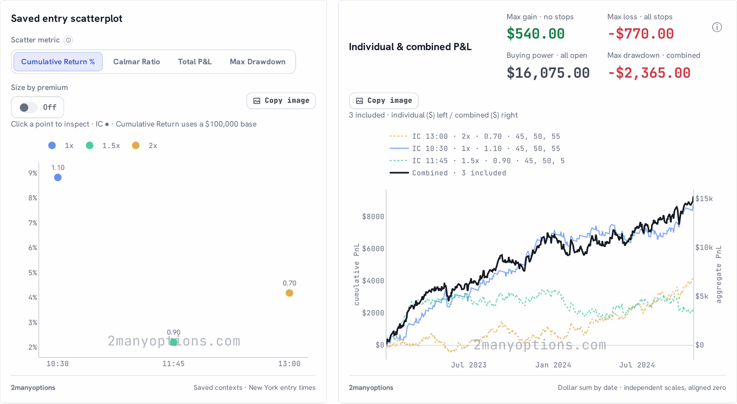This screenshot has width=737, height=404.
Task: Click the $16,075.00 buying power value
Action: (548, 73)
